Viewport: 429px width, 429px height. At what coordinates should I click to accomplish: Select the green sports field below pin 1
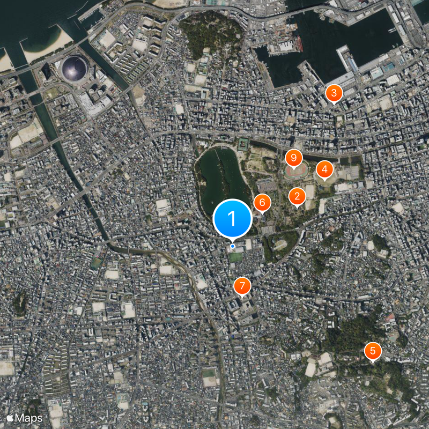tap(235, 257)
